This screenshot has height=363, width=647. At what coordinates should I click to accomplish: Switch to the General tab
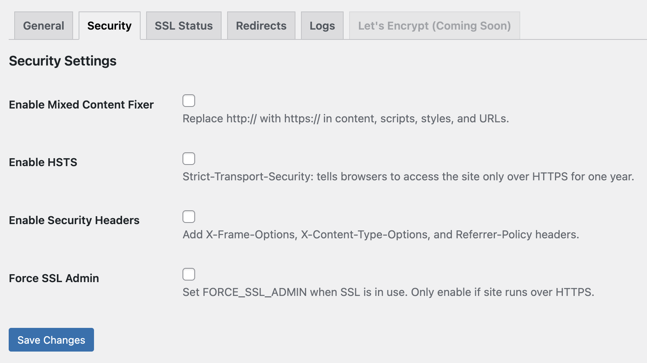(43, 25)
